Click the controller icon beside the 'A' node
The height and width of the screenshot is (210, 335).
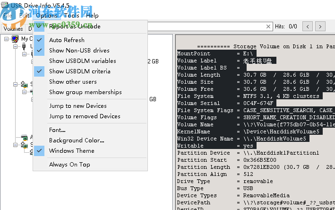[x=25, y=138]
